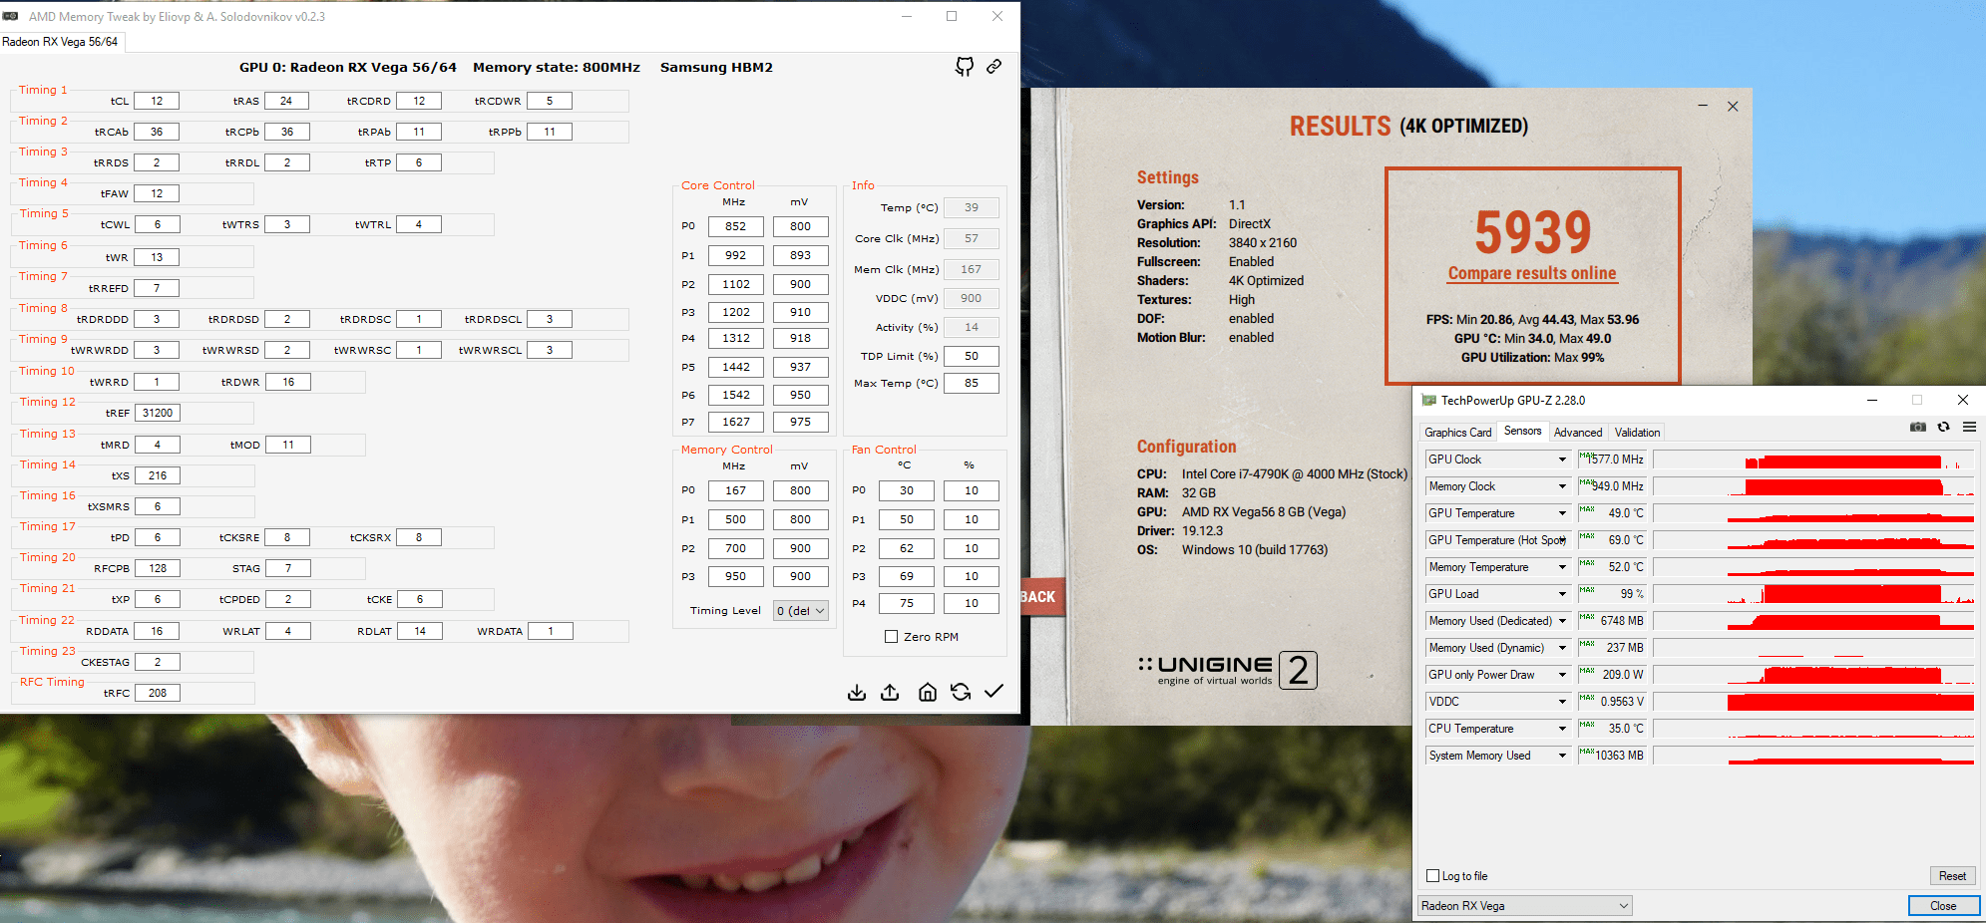Viewport: 1986px width, 923px height.
Task: Open the Validation tab
Action: 1638,433
